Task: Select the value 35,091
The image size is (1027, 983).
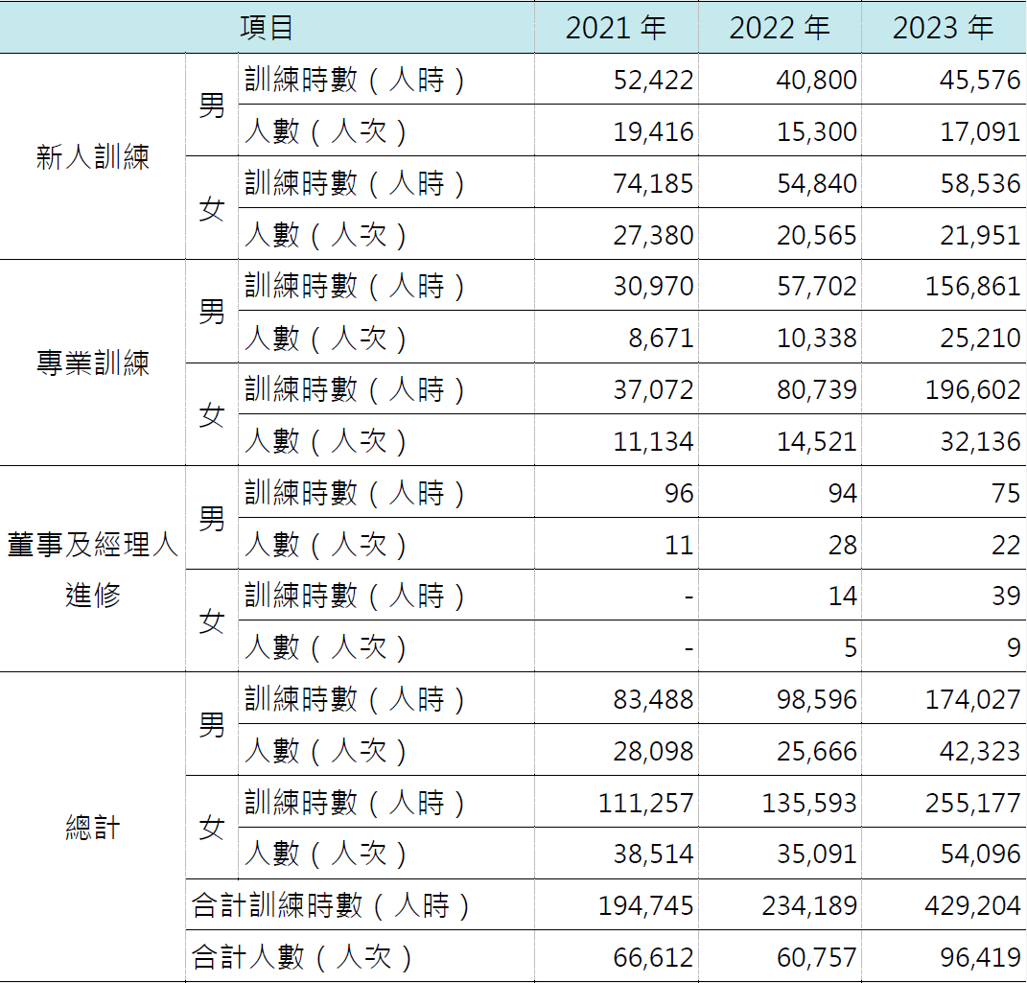Action: [816, 854]
